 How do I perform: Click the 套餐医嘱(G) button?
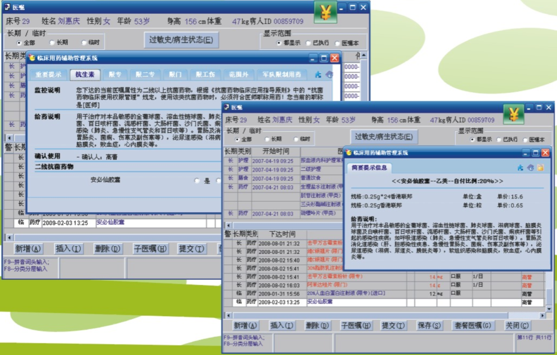coord(473,326)
